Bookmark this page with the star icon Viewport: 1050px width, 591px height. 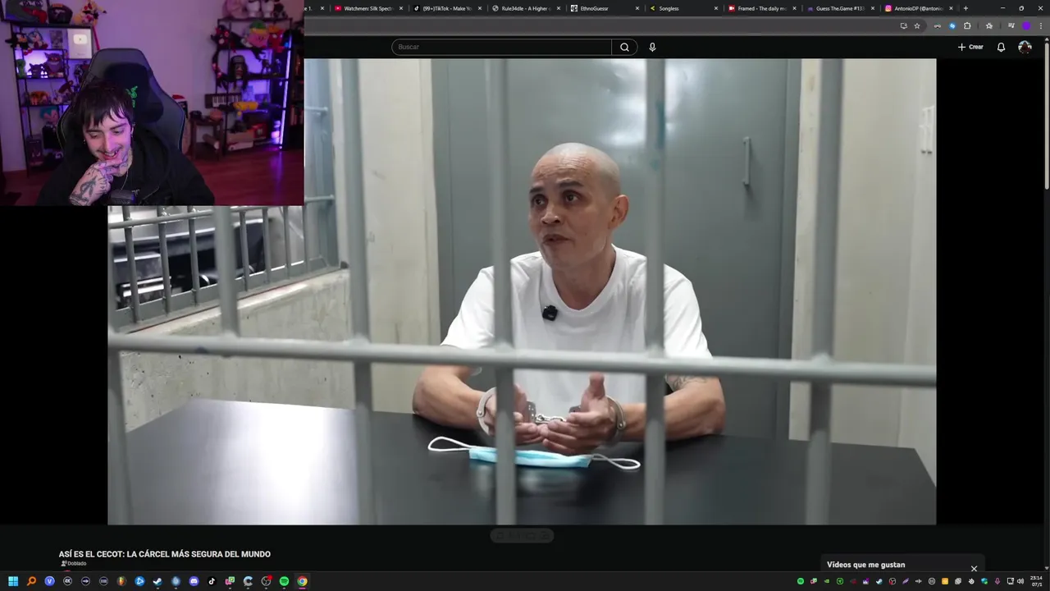[x=917, y=25]
